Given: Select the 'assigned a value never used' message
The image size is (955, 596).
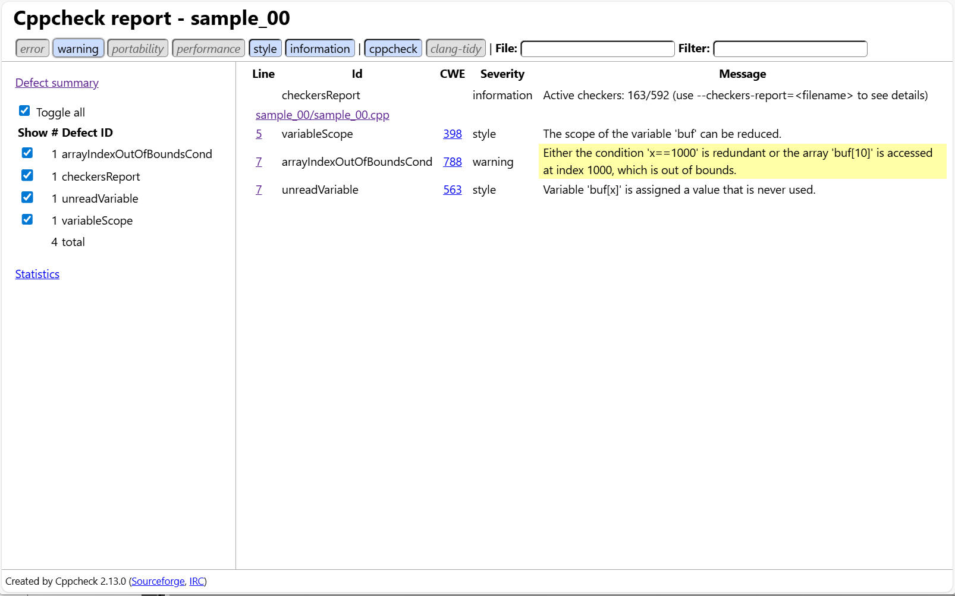Looking at the screenshot, I should click(679, 190).
